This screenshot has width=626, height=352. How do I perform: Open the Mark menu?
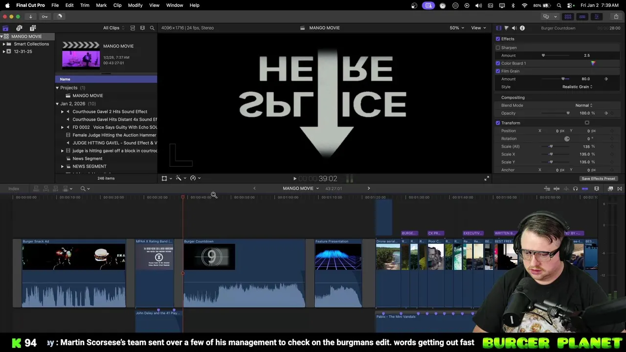[101, 5]
